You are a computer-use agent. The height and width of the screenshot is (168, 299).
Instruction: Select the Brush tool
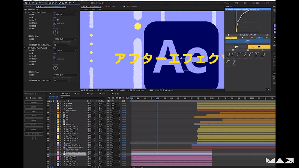click(60, 3)
